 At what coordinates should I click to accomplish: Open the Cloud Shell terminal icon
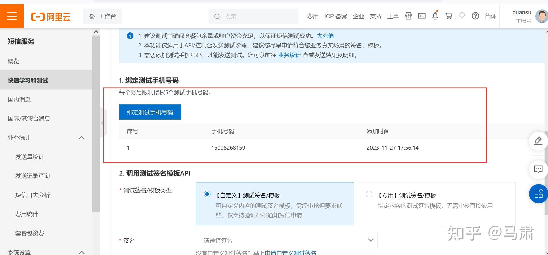point(422,16)
